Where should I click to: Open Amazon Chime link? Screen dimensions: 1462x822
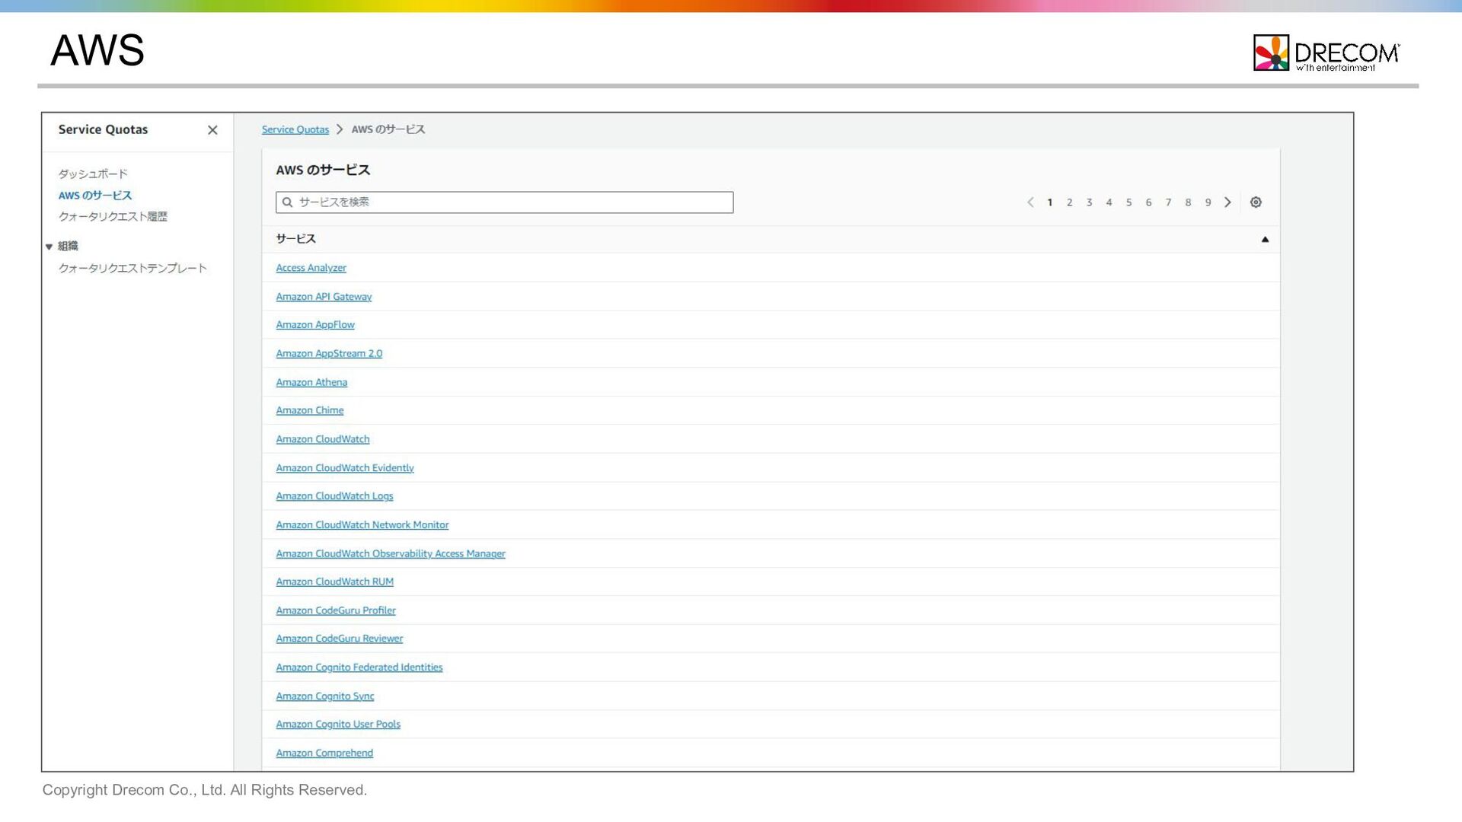(x=309, y=411)
